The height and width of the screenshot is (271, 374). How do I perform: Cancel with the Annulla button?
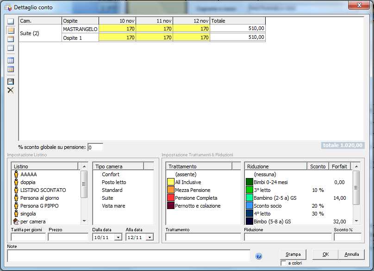(x=352, y=254)
